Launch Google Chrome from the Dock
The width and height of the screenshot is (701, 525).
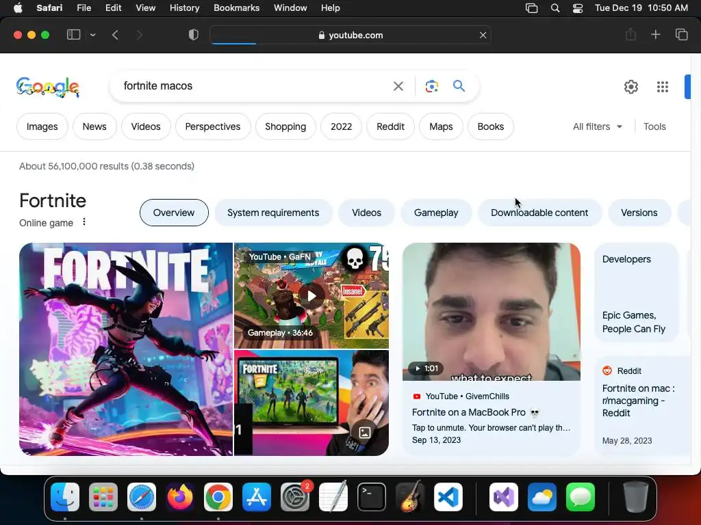pos(218,497)
